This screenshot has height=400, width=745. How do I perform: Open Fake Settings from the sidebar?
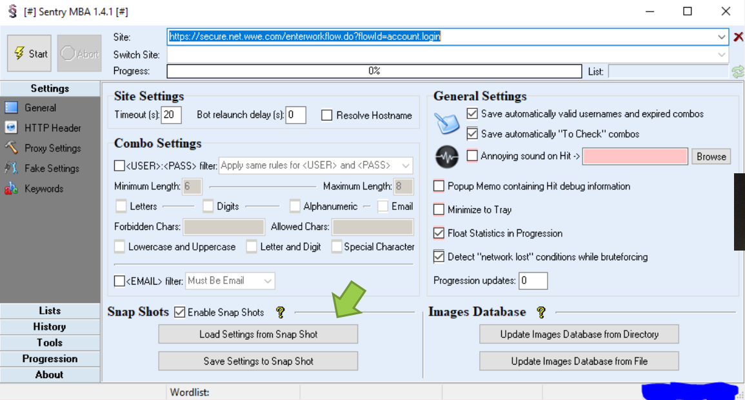pyautogui.click(x=52, y=168)
